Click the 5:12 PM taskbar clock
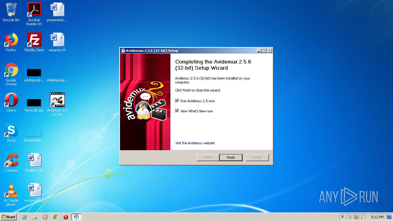Viewport: 393px width, 221px height. (x=377, y=217)
